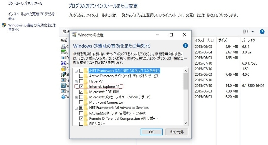Open コントロール パネル ホーム link
268x145 pixels.
pos(25,3)
